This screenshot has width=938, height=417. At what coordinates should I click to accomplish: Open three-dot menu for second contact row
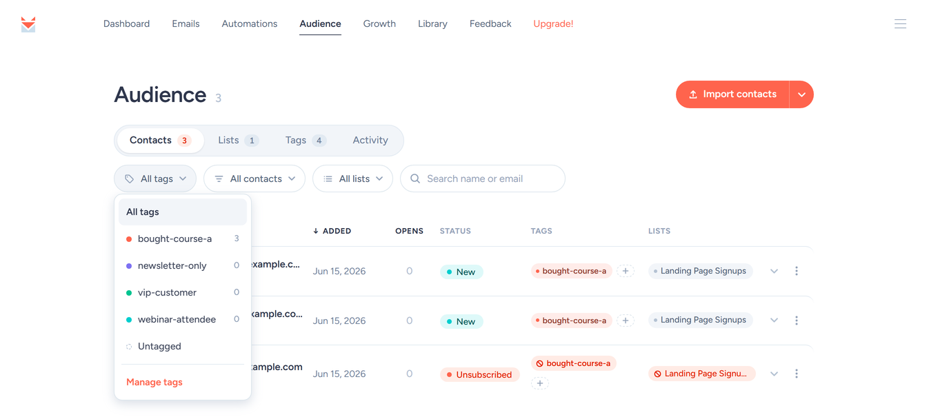(797, 321)
